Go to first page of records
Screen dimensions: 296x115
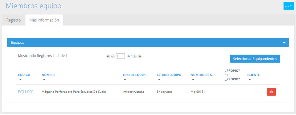[x=108, y=56]
